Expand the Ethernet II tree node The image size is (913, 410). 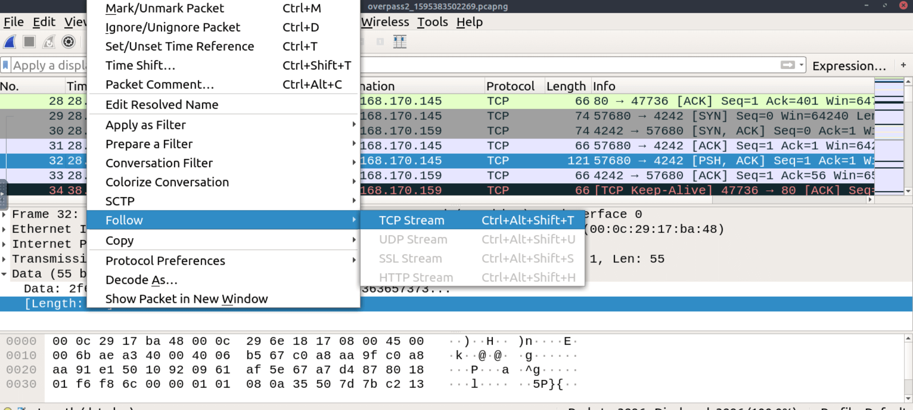[x=4, y=229]
